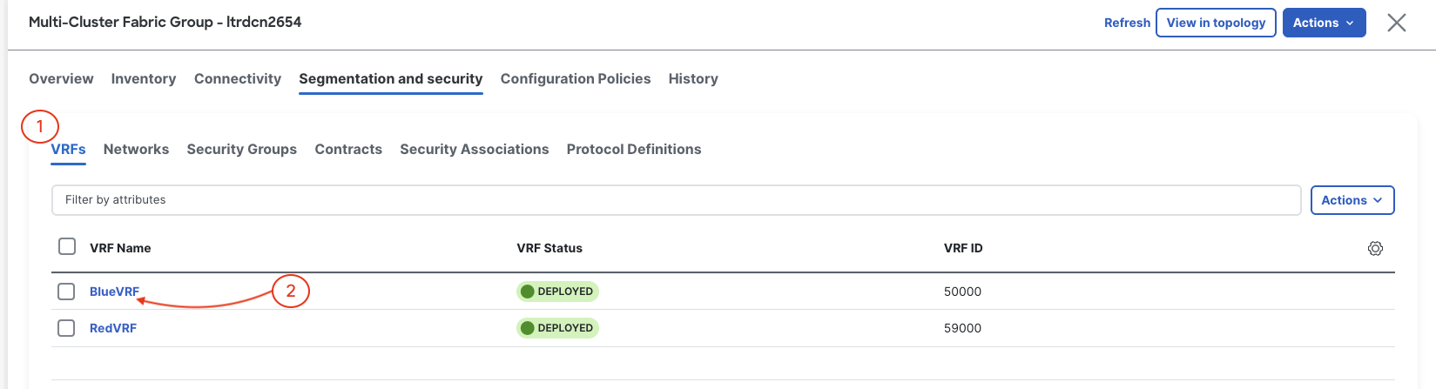
Task: Expand the top blue Actions dropdown
Action: pyautogui.click(x=1324, y=23)
